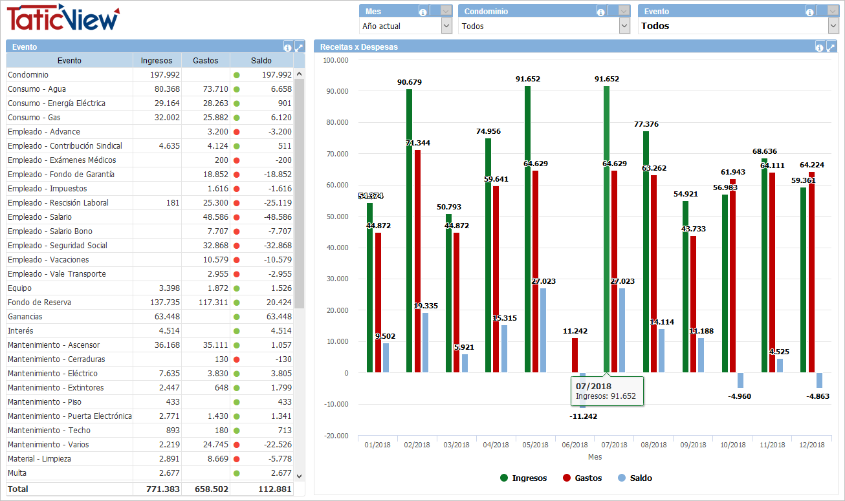845x501 pixels.
Task: Maximize the Evento table panel
Action: coord(299,47)
